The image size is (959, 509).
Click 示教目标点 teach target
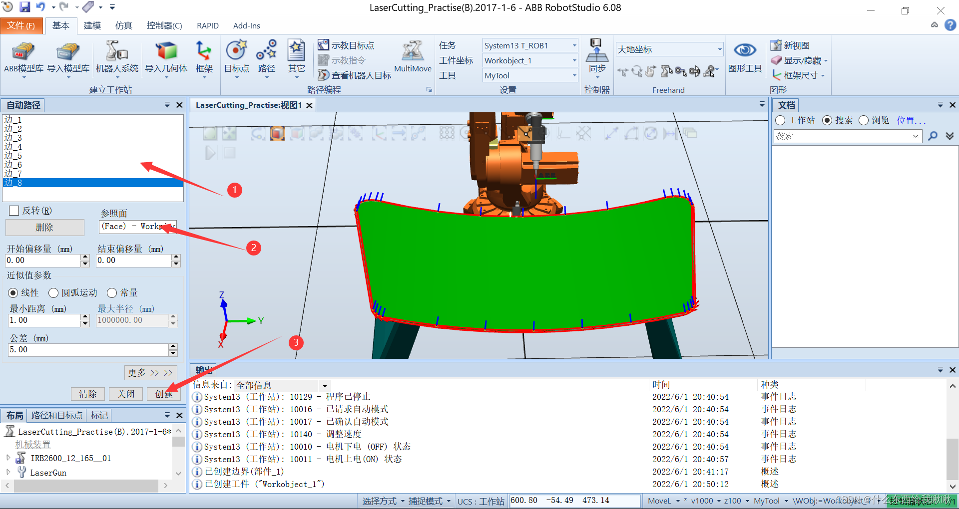click(x=346, y=45)
